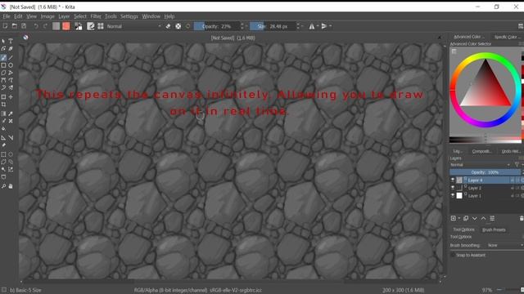Open the Filter menu
The image size is (524, 294).
[96, 16]
